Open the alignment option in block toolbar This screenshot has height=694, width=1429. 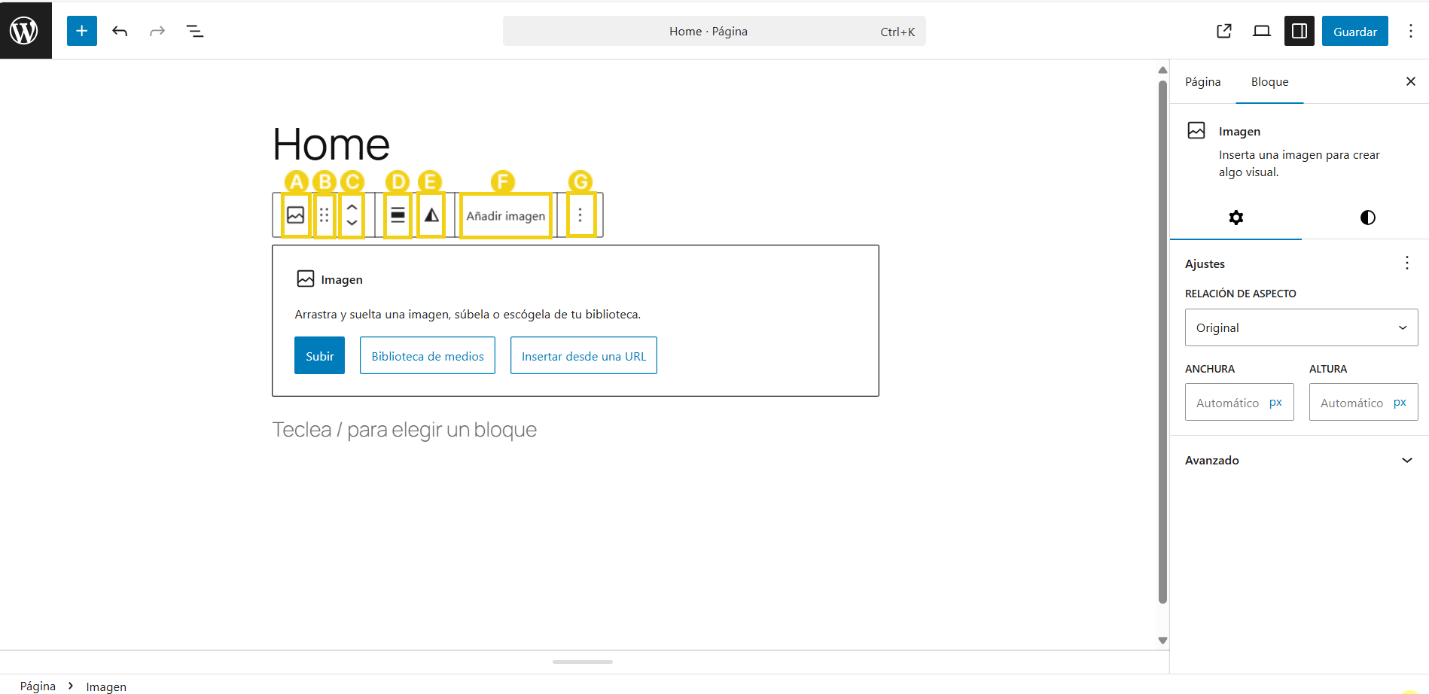(x=398, y=215)
